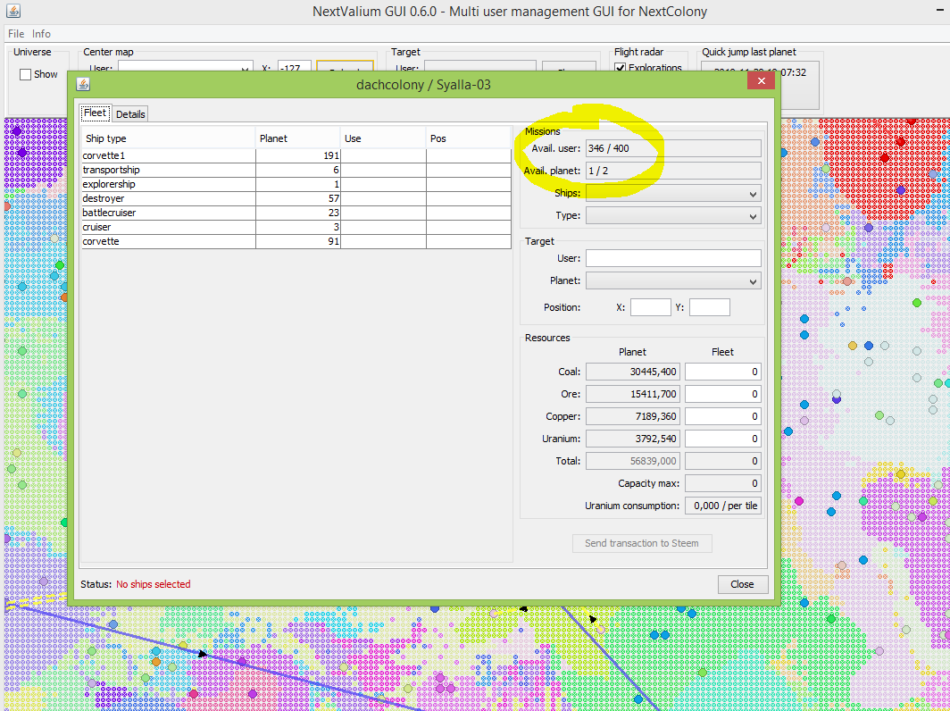Click the Uranium Fleet amount field

[723, 439]
